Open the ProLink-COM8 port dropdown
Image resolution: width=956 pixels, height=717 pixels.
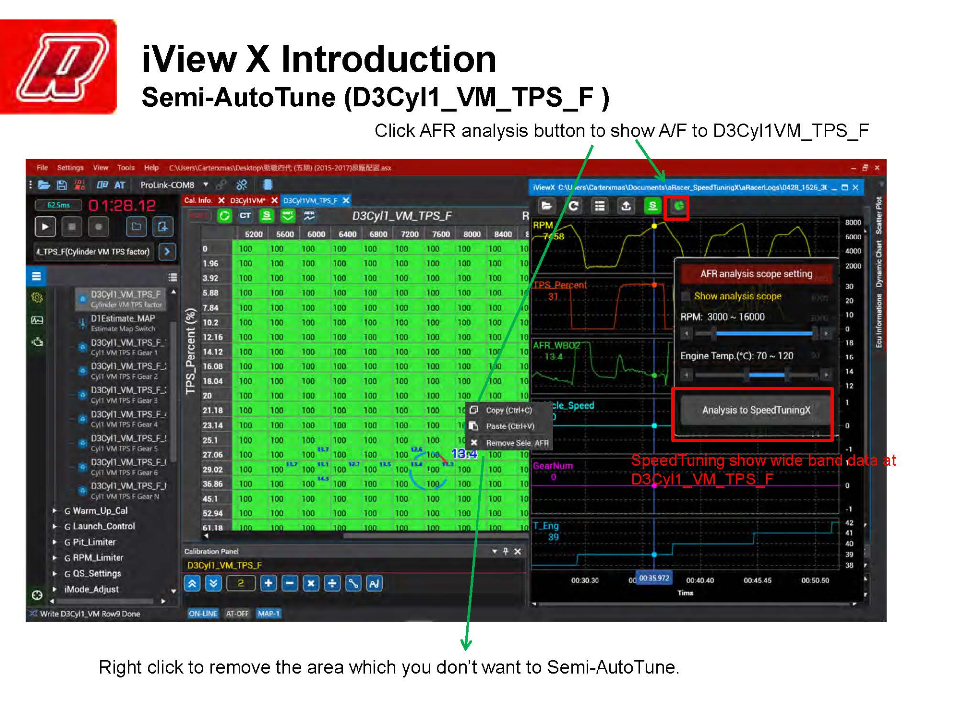[x=205, y=185]
